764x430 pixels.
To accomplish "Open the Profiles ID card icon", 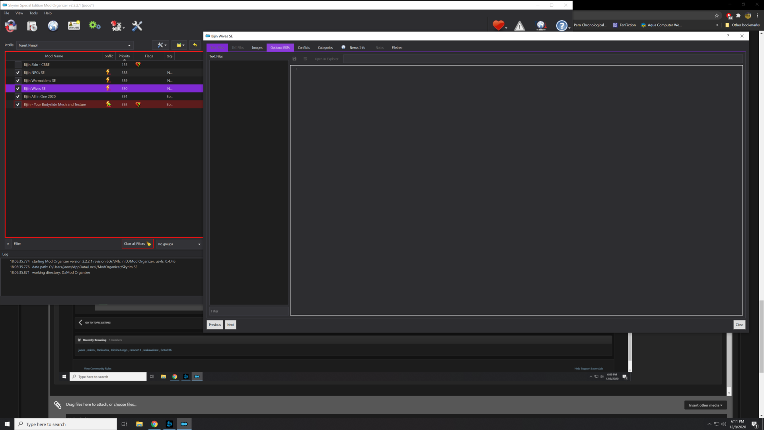I will (74, 26).
